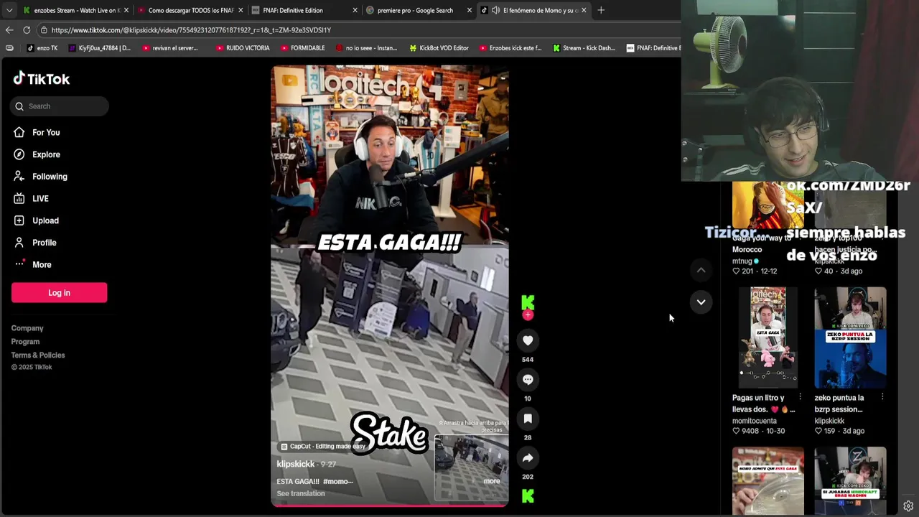919x517 pixels.
Task: Go to previous video with up arrow
Action: coord(701,270)
